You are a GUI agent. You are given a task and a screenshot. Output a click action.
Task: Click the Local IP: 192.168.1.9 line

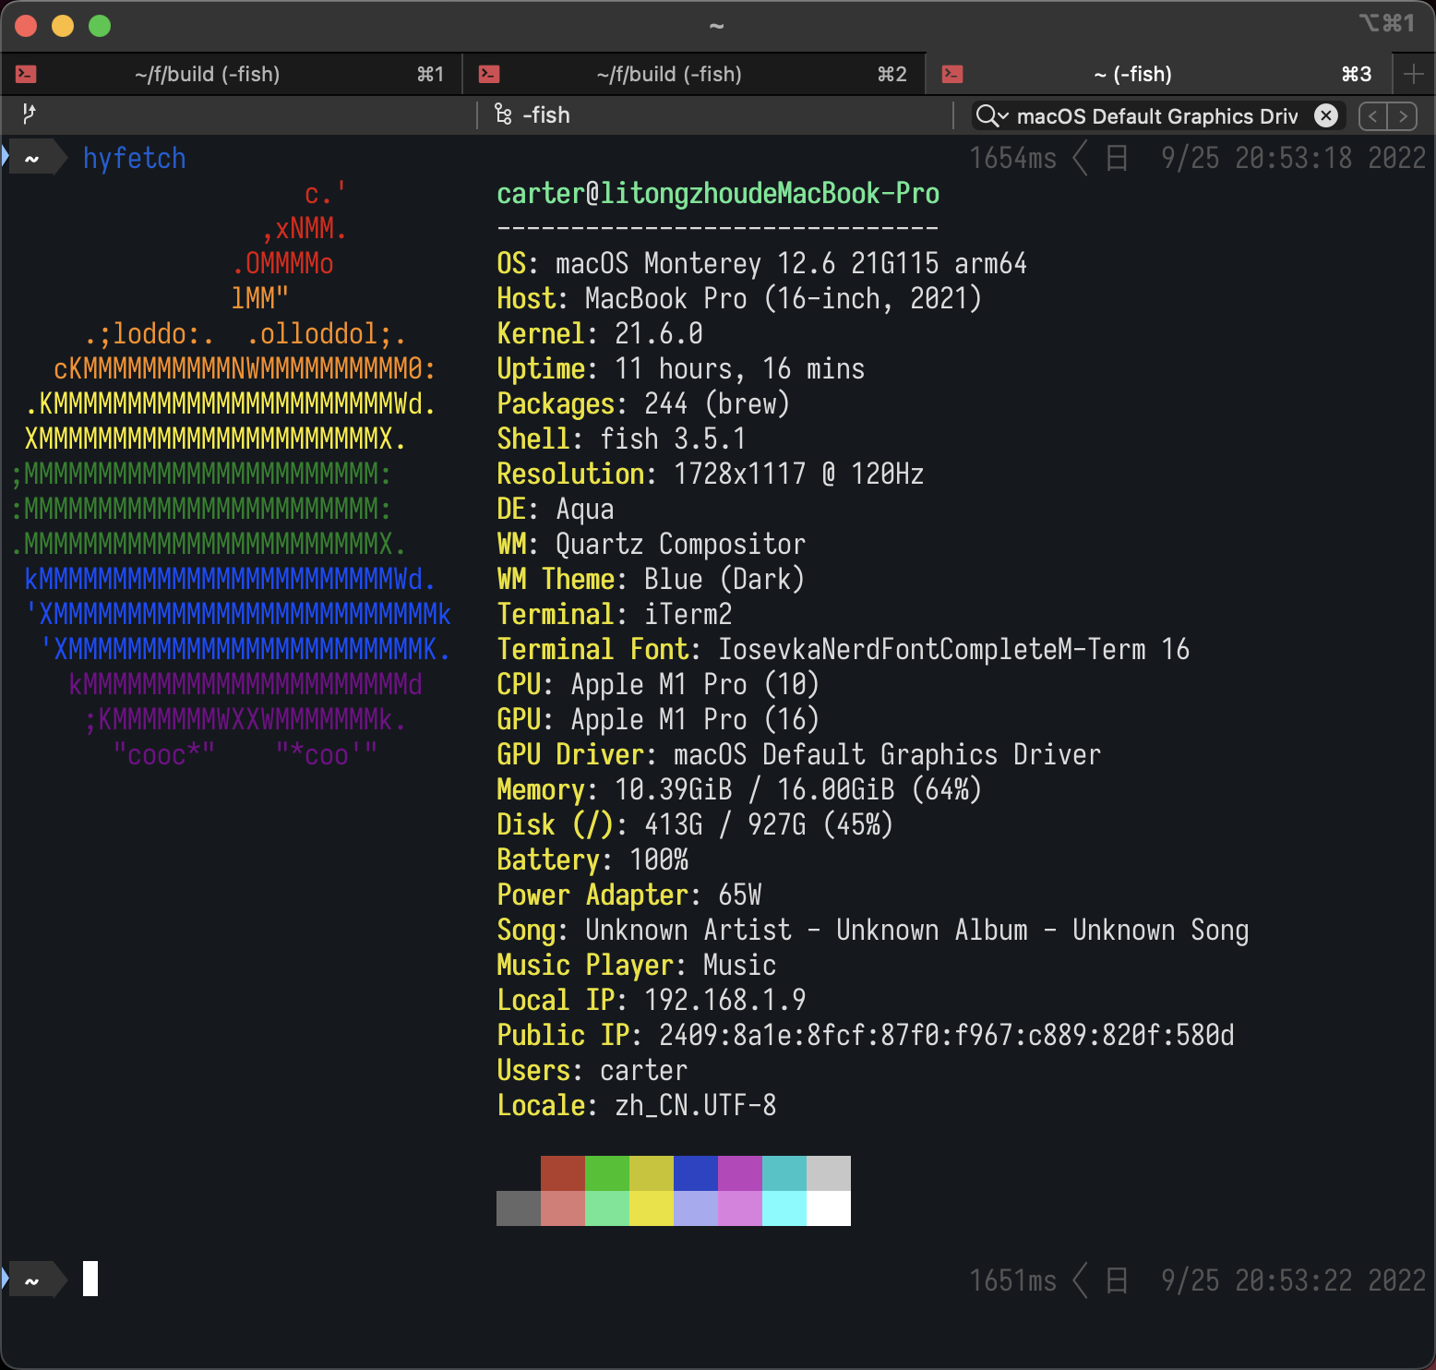click(x=652, y=1000)
